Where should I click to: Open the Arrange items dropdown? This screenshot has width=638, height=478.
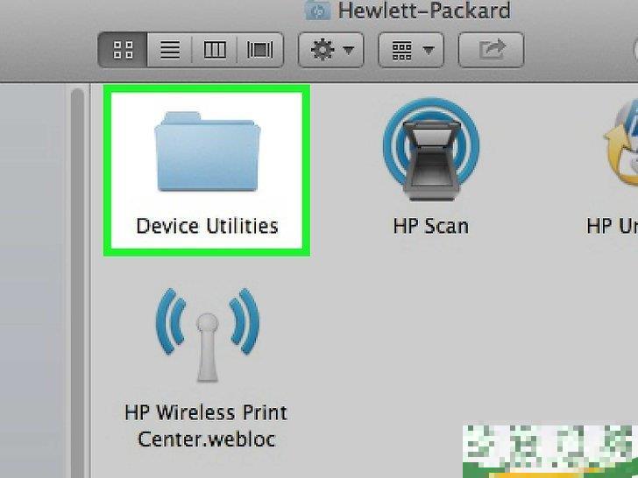[411, 50]
